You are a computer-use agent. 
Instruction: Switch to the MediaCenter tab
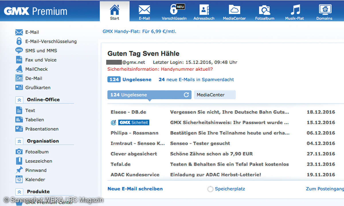click(x=215, y=95)
